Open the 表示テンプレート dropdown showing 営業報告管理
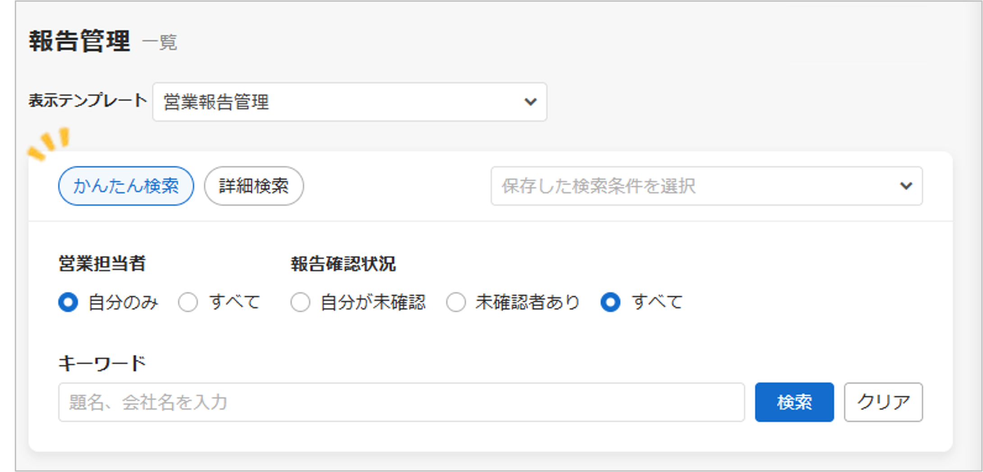The image size is (983, 472). coord(343,102)
